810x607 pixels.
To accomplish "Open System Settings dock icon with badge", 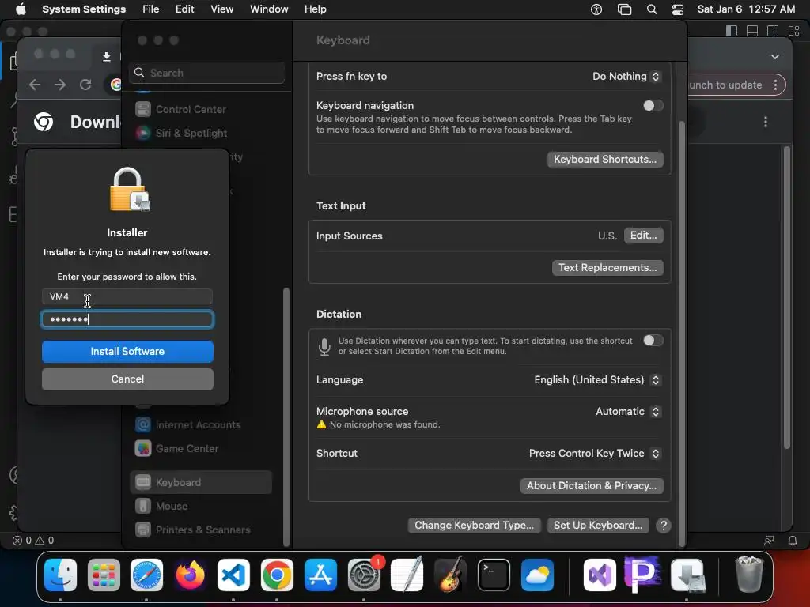I will tap(364, 575).
